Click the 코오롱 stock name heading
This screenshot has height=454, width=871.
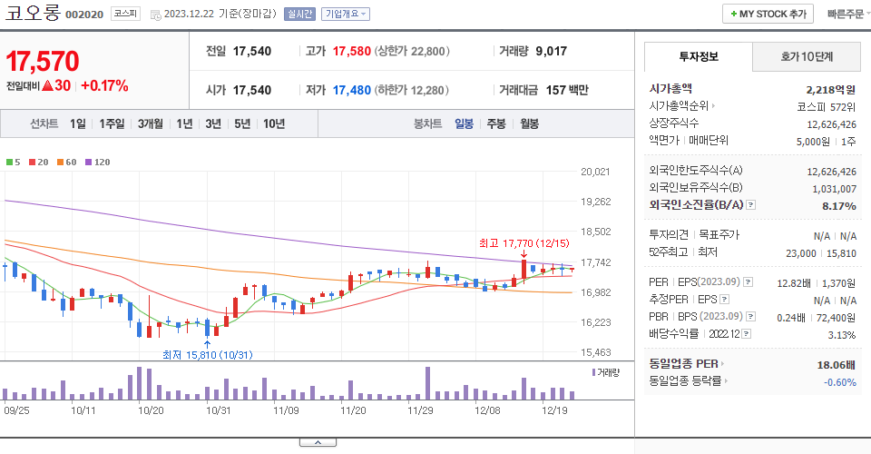pos(33,12)
